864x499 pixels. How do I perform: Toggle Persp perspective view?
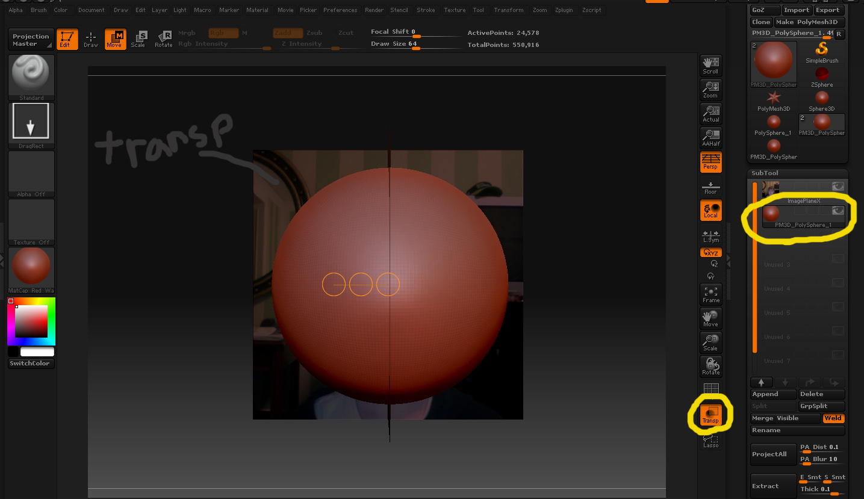(x=710, y=162)
